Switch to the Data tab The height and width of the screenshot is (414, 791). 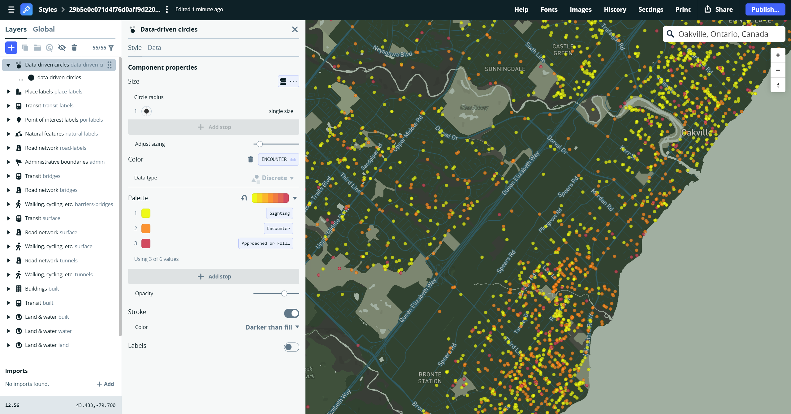coord(154,48)
